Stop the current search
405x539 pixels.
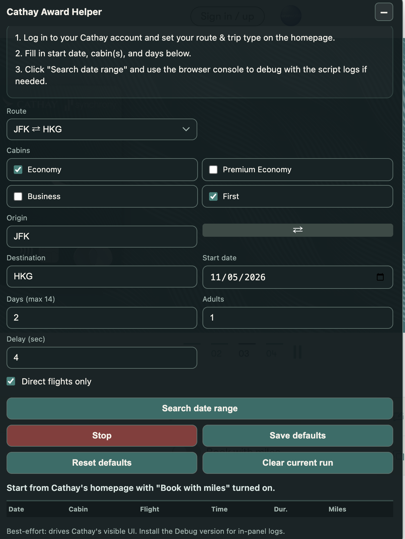102,436
